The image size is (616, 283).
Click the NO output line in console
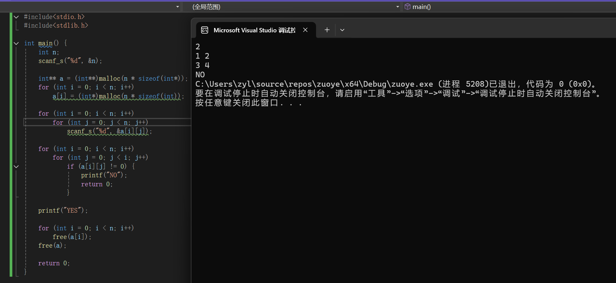pyautogui.click(x=200, y=75)
